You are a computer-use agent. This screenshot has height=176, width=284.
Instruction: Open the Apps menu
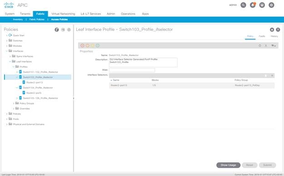point(145,14)
